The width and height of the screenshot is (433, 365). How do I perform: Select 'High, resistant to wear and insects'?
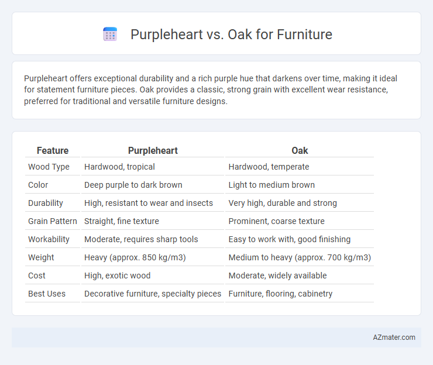[x=149, y=203]
